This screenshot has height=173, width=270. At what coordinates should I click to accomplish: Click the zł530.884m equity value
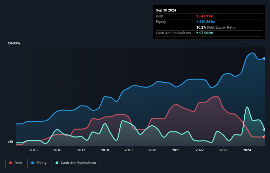click(206, 22)
